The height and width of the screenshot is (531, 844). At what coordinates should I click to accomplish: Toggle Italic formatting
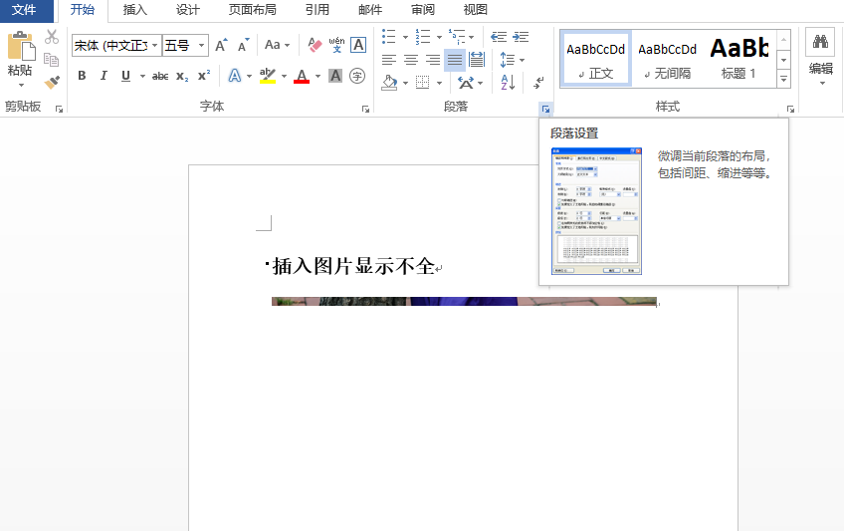(x=104, y=76)
